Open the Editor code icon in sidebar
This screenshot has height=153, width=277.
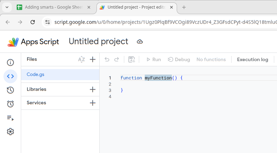(10, 76)
